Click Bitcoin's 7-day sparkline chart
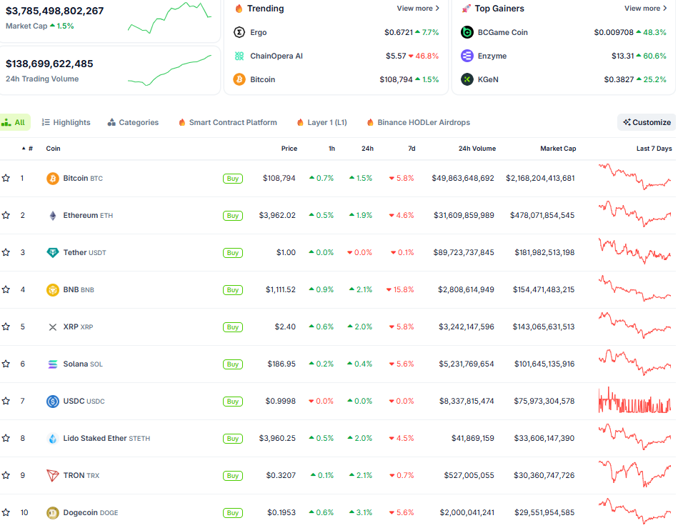Screen dimensions: 678x528 tap(634, 178)
